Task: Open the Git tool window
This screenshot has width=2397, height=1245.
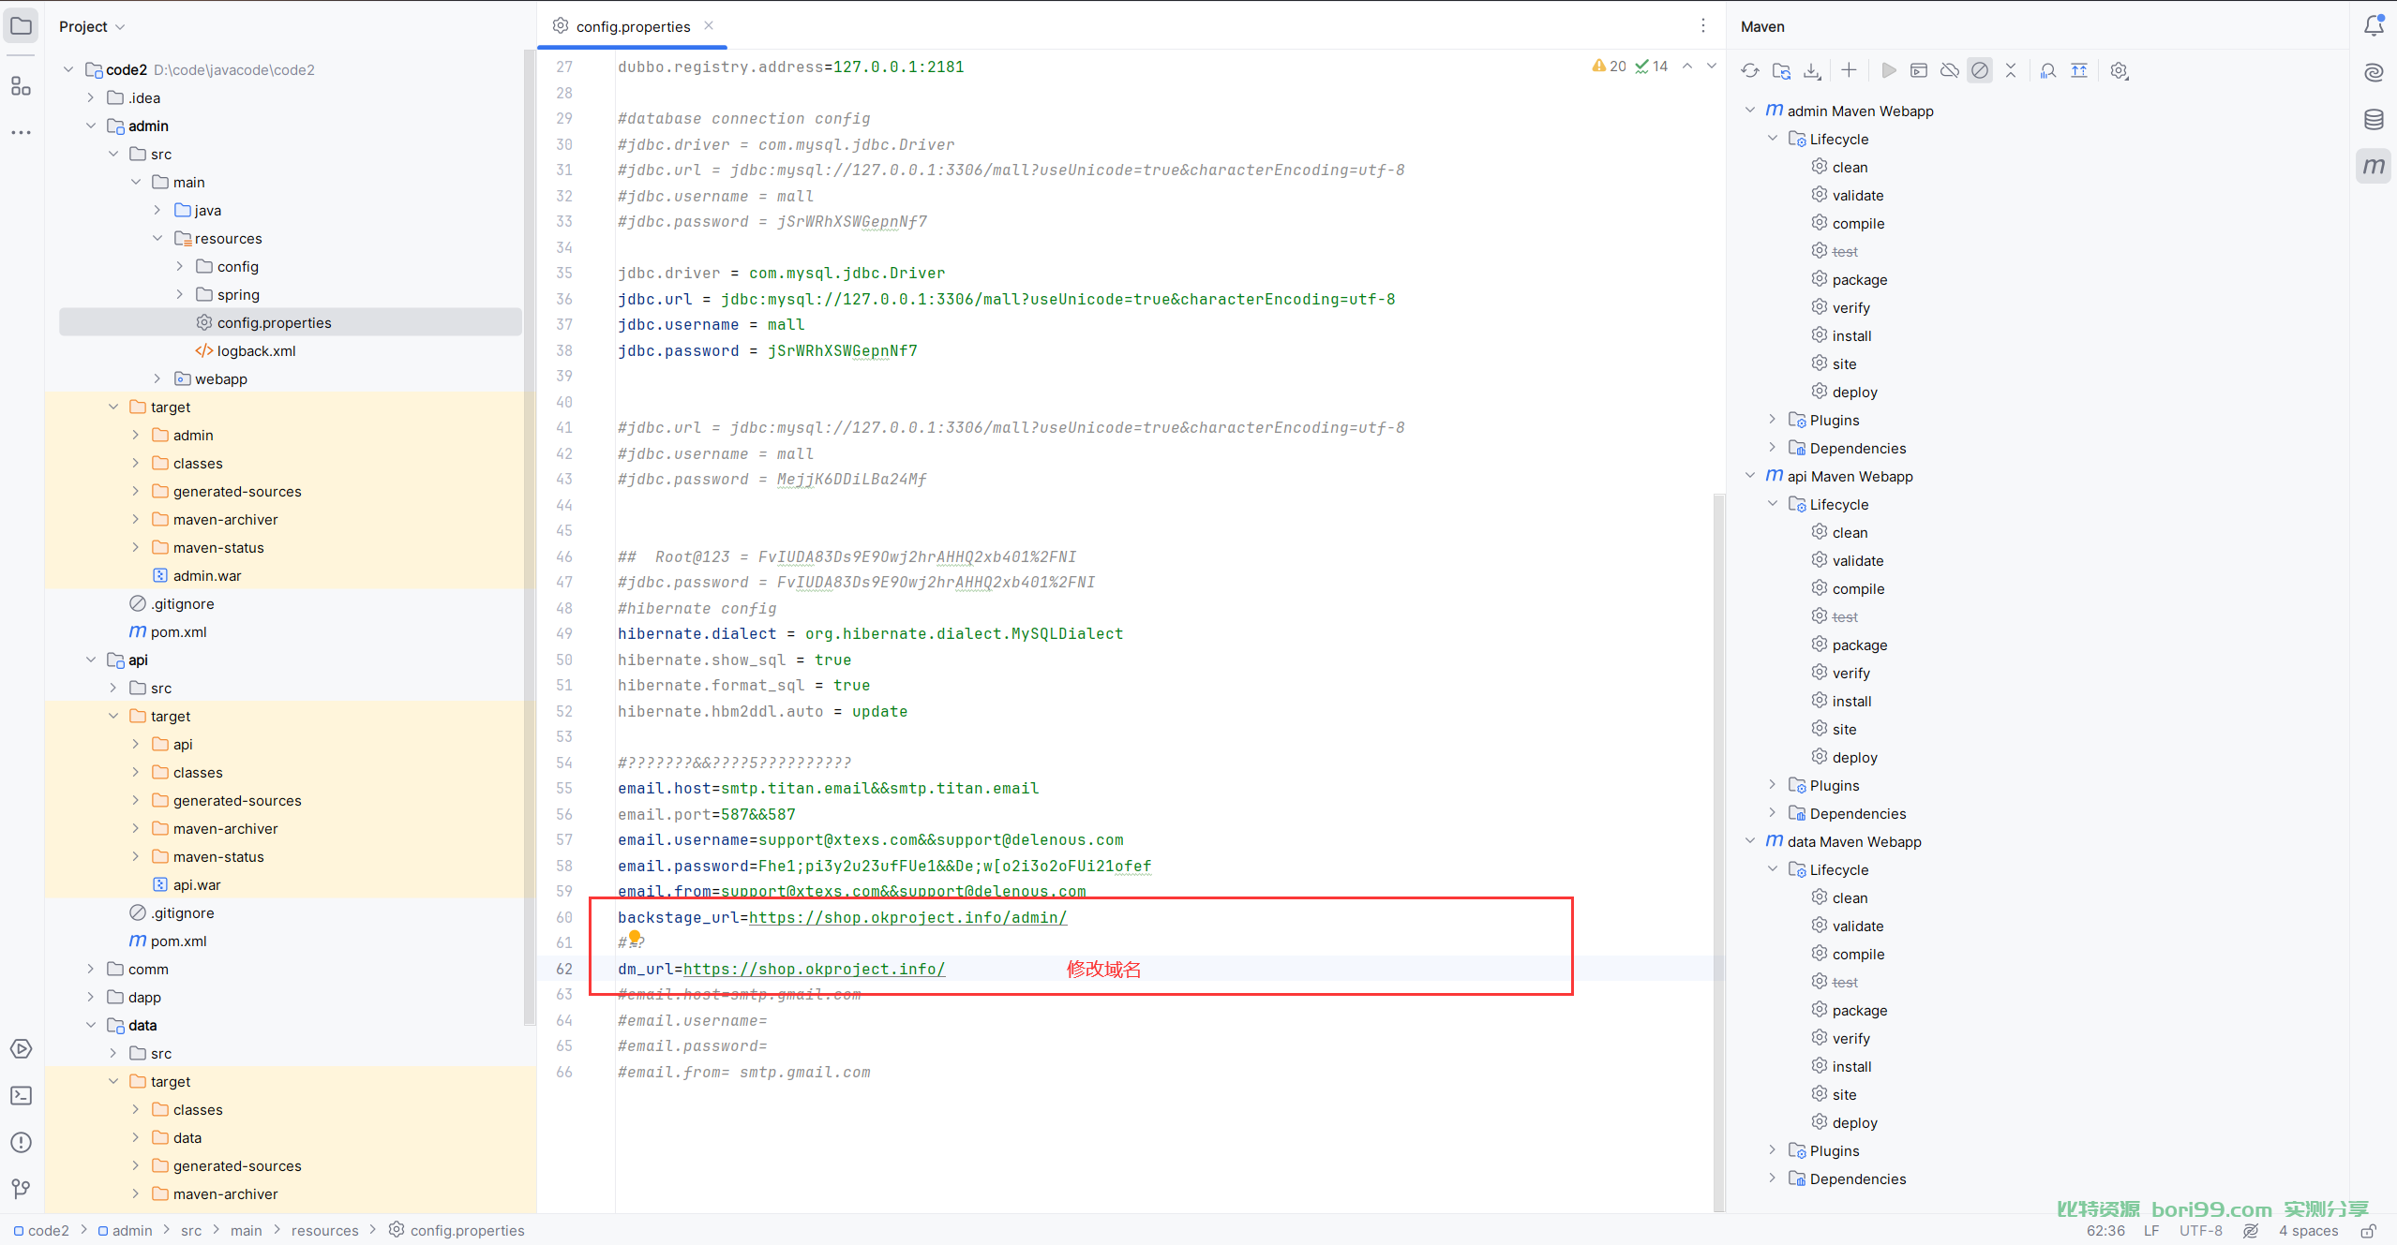Action: (x=21, y=1189)
